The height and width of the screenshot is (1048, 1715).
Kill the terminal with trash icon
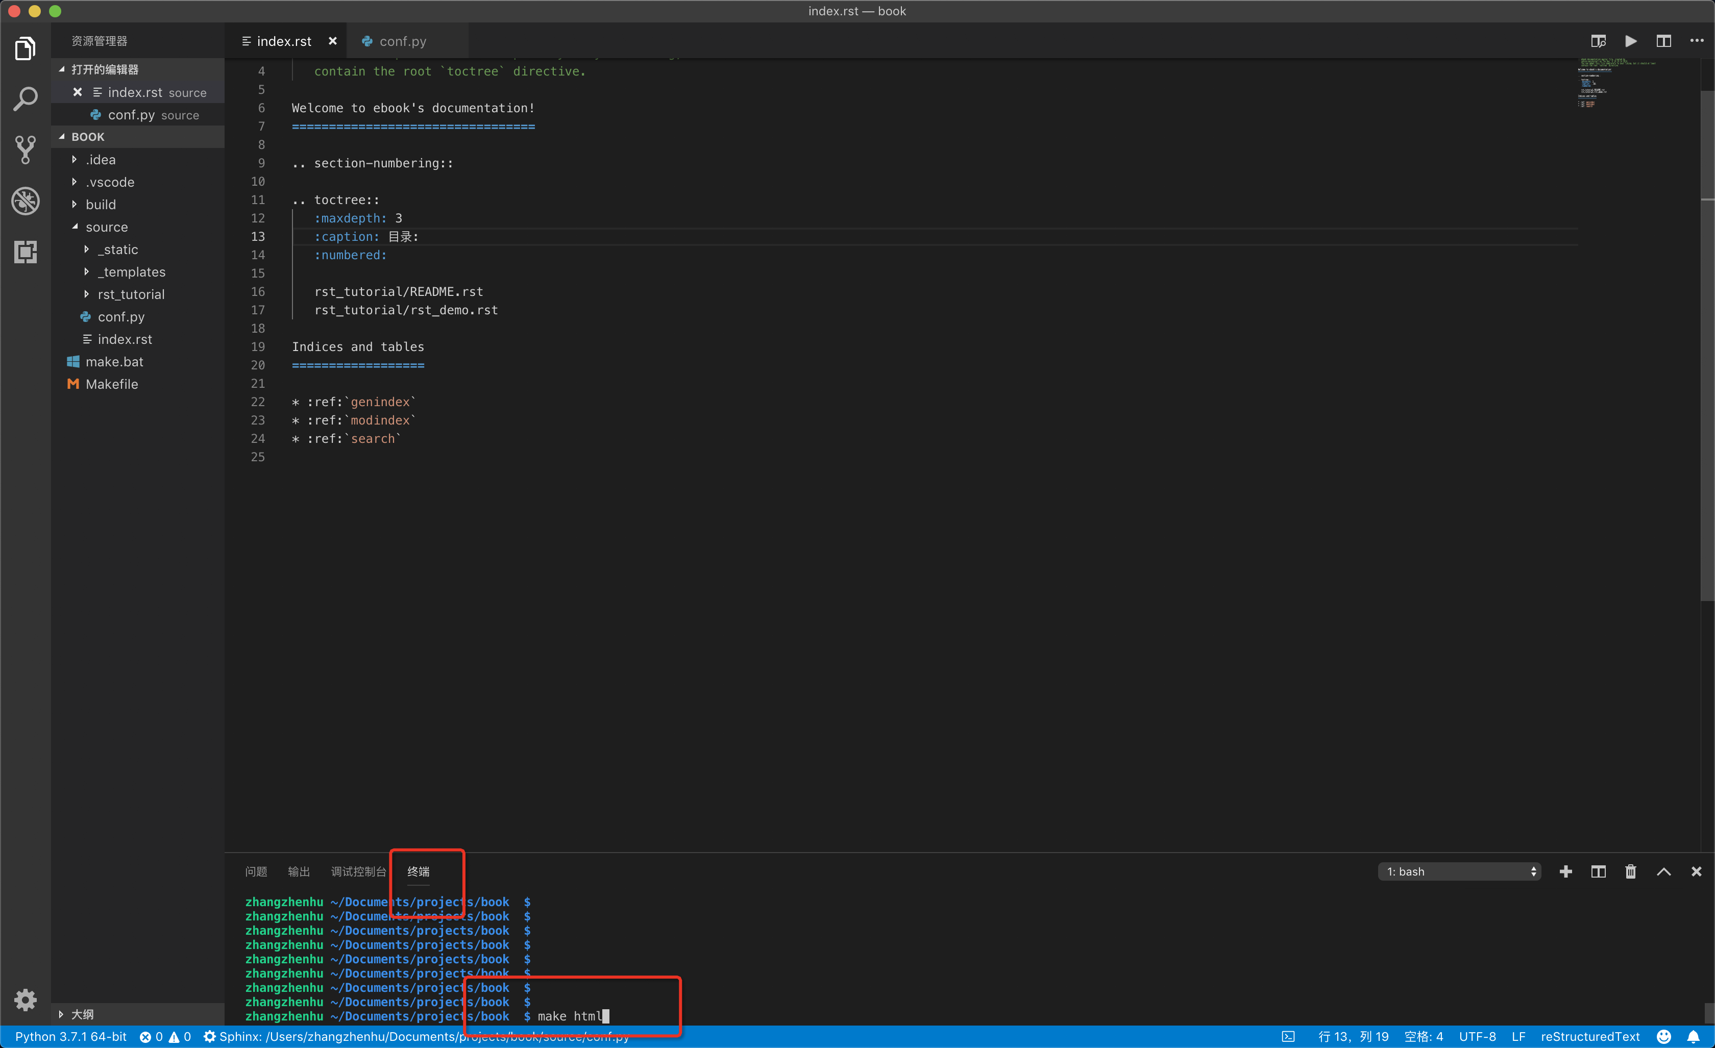(1631, 871)
